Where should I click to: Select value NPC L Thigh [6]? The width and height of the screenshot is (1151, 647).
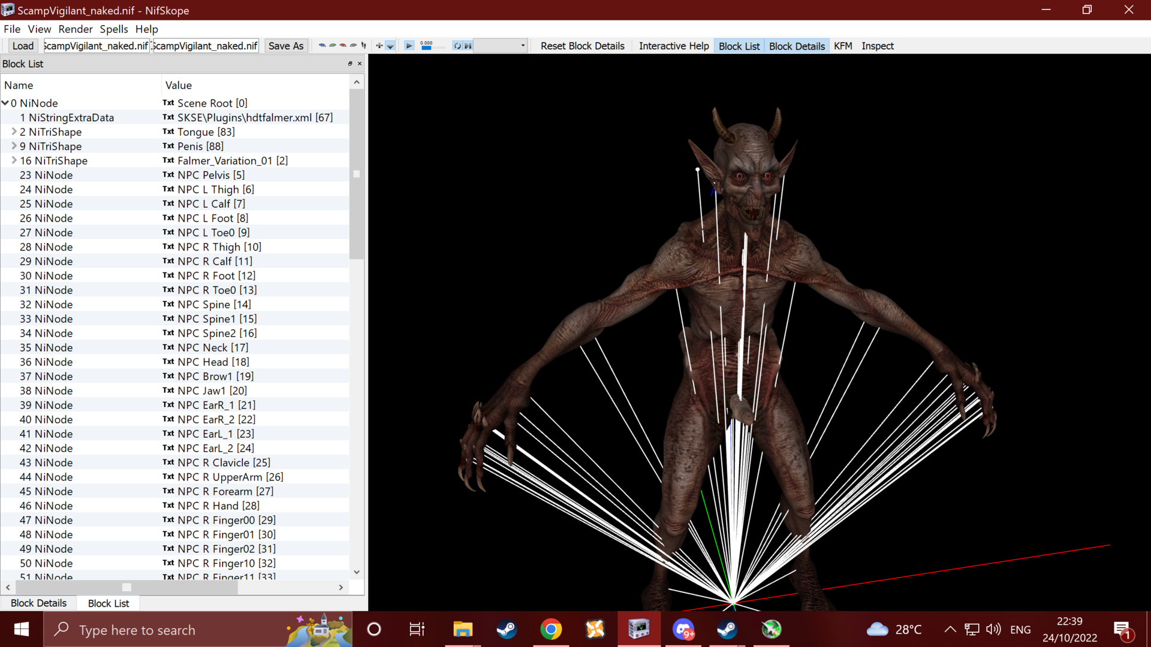coord(216,189)
